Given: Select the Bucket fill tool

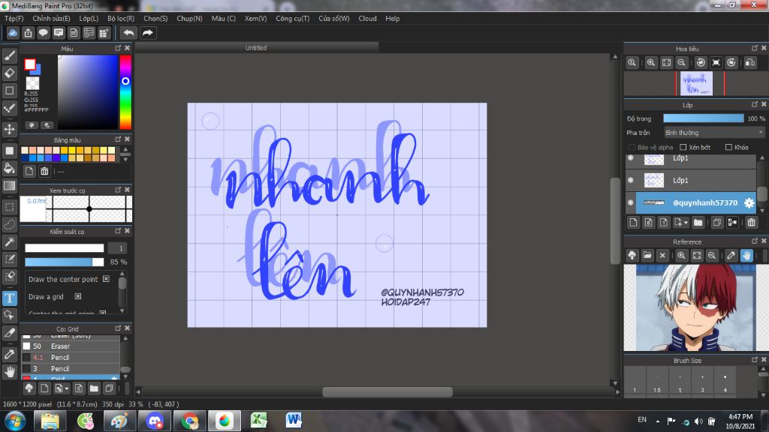Looking at the screenshot, I should [x=9, y=168].
